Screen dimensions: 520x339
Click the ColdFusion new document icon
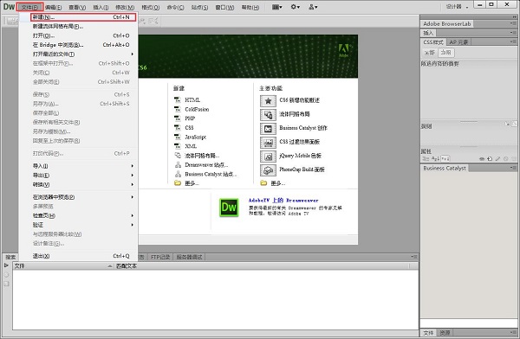pos(178,109)
